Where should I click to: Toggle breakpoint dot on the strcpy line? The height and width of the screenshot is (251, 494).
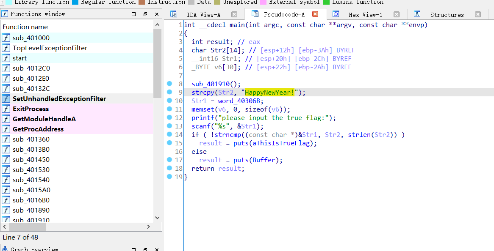[169, 92]
